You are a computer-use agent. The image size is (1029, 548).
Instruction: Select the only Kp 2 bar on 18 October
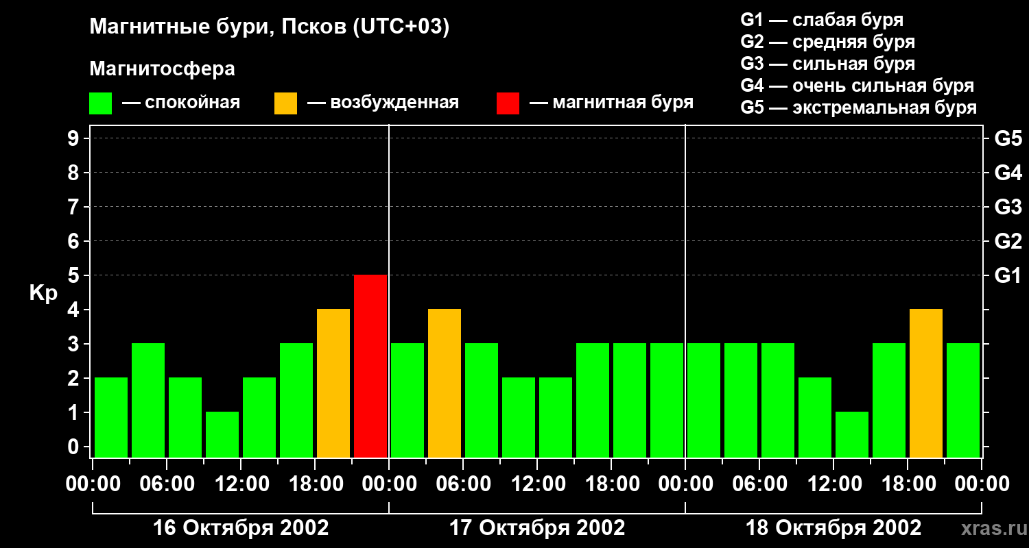tap(815, 418)
